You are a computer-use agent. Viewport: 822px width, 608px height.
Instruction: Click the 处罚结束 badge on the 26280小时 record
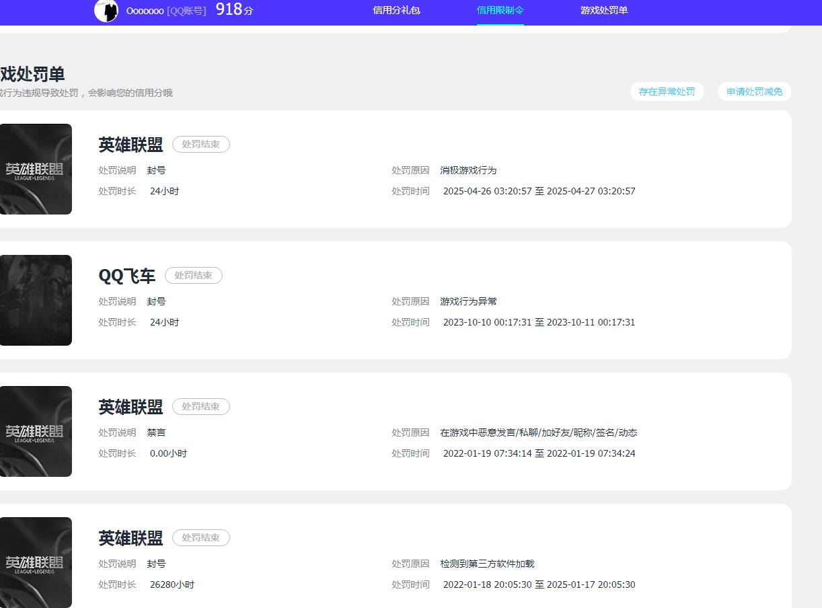pyautogui.click(x=200, y=537)
